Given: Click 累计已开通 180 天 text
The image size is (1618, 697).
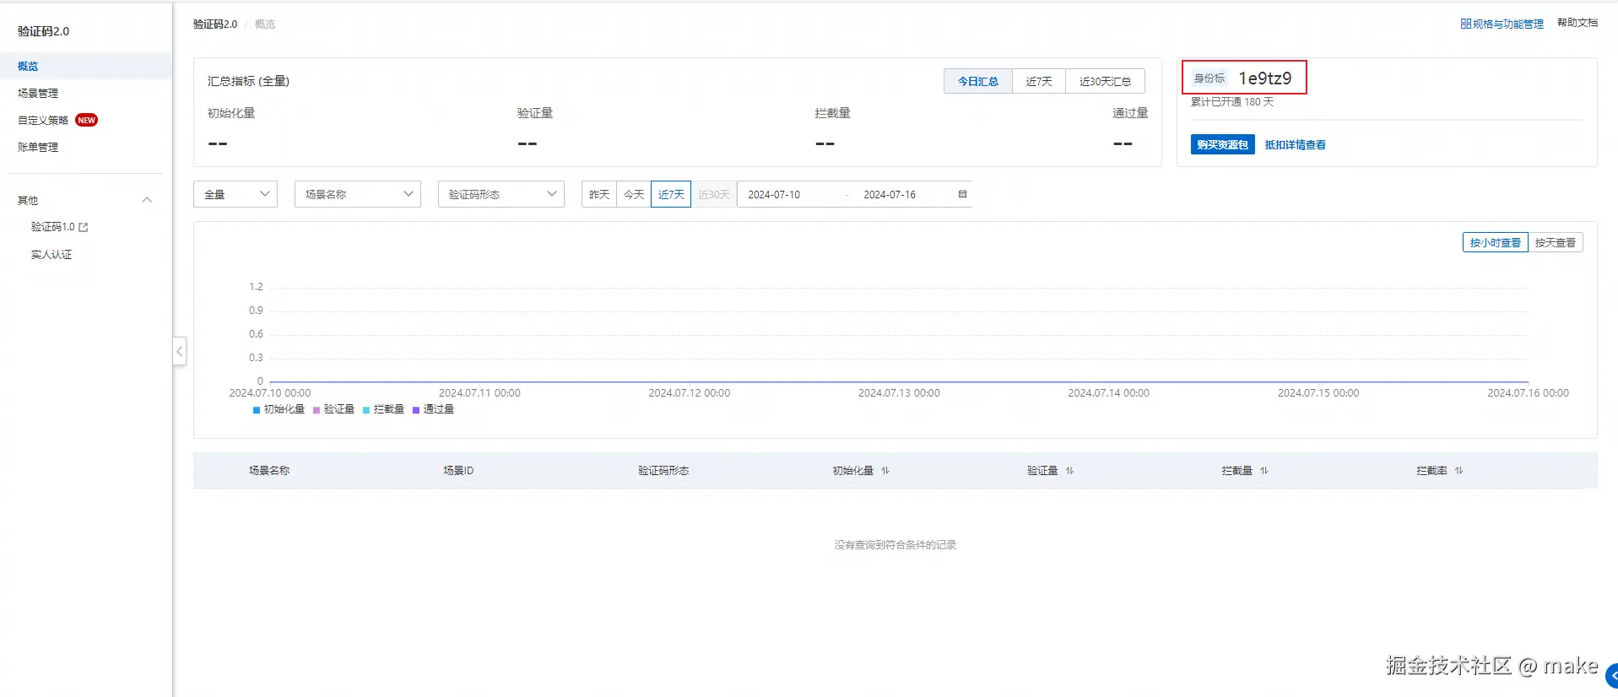Looking at the screenshot, I should (x=1231, y=102).
